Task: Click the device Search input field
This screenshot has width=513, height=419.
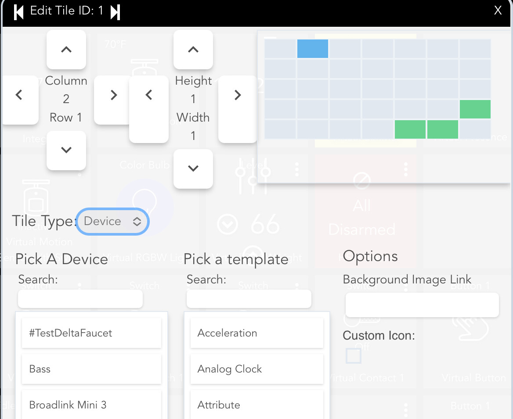Action: click(80, 298)
